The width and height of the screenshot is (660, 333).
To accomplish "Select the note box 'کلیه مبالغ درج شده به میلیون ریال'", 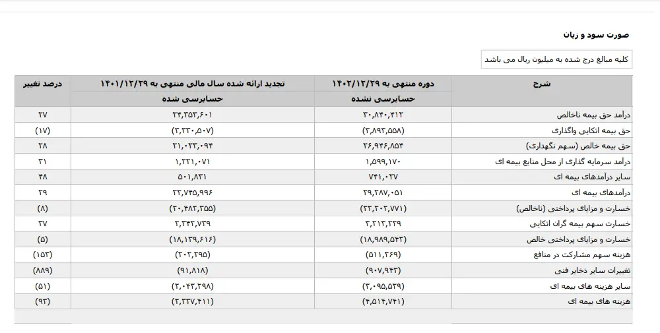I will (556, 59).
